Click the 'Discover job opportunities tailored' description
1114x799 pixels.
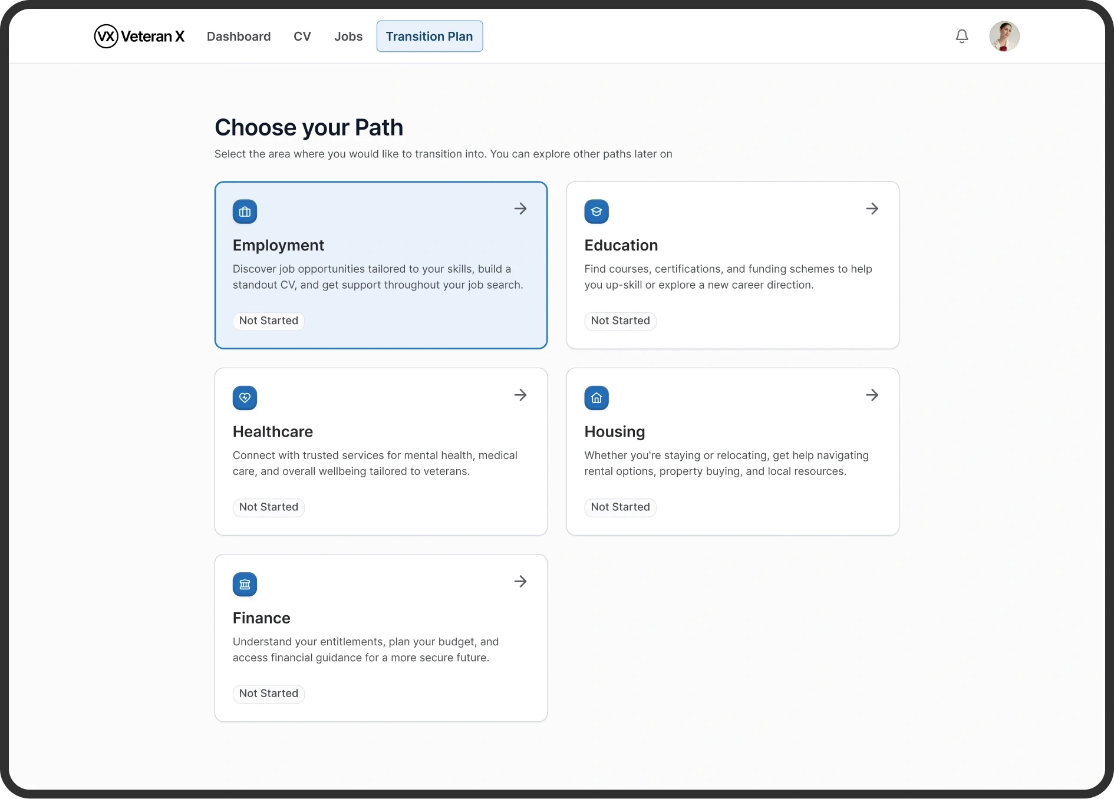[x=378, y=277]
